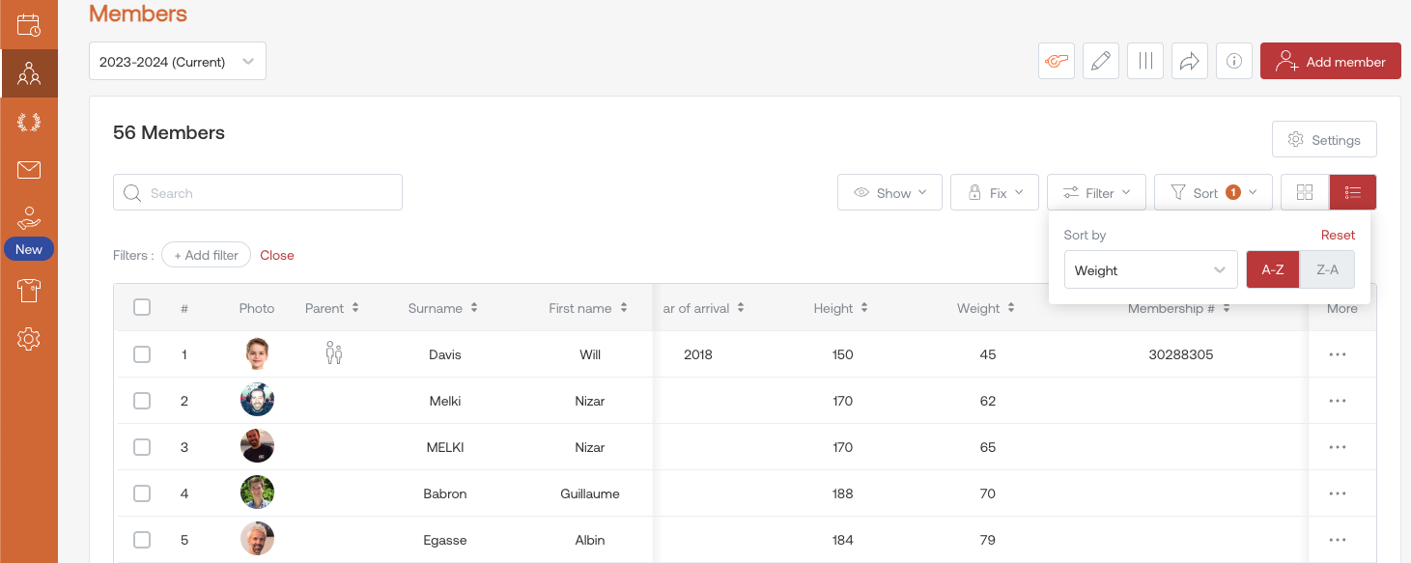Click the pencil edit icon button

pos(1100,61)
